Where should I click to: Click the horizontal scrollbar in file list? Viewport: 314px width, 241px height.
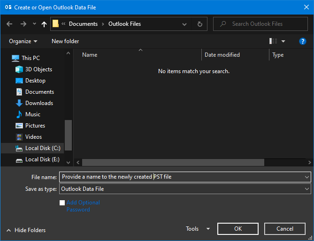point(173,162)
